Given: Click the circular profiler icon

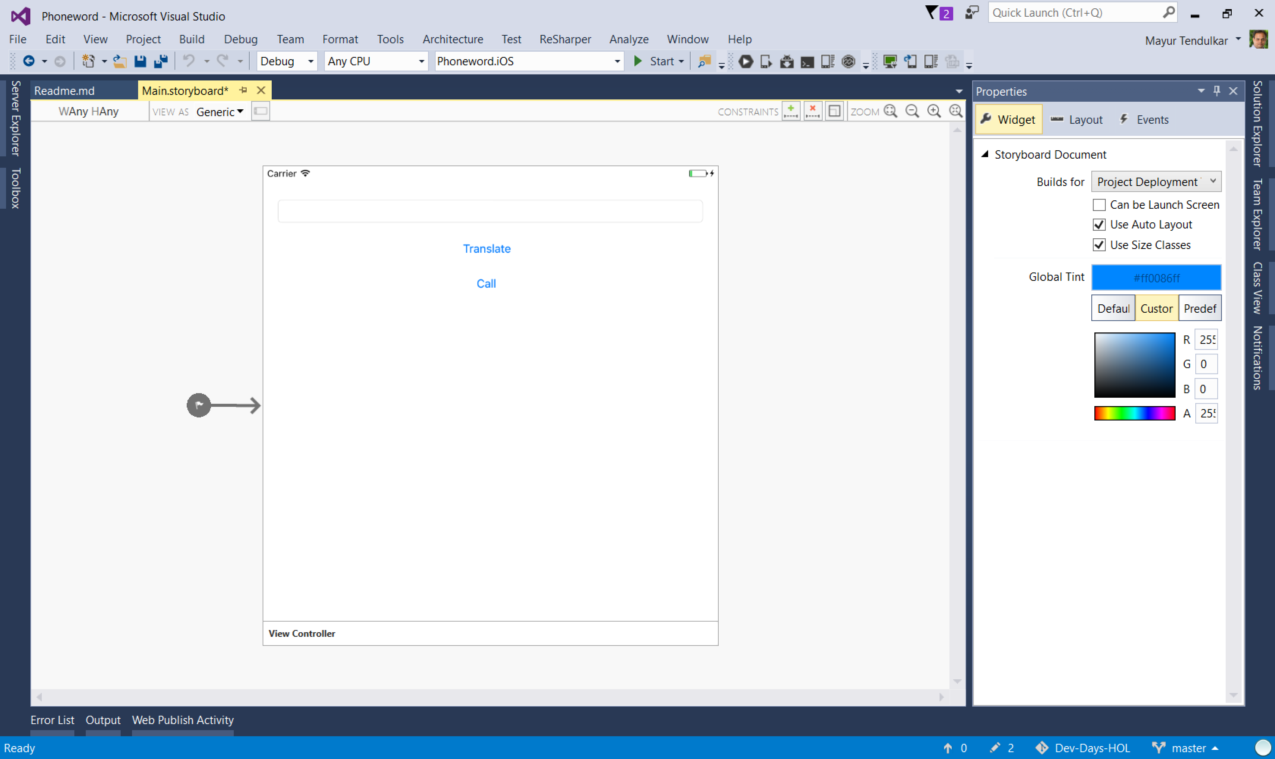Looking at the screenshot, I should click(848, 61).
